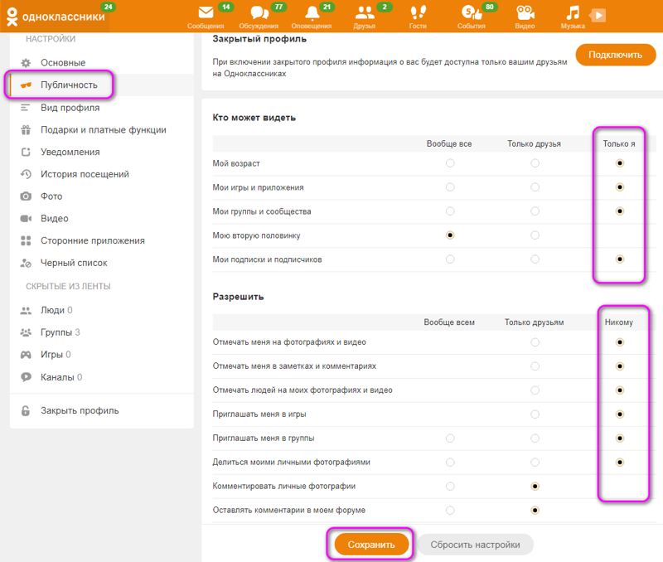This screenshot has height=562, width=663.
Task: Click grid icon for Сторонние приложения
Action: pyautogui.click(x=26, y=240)
